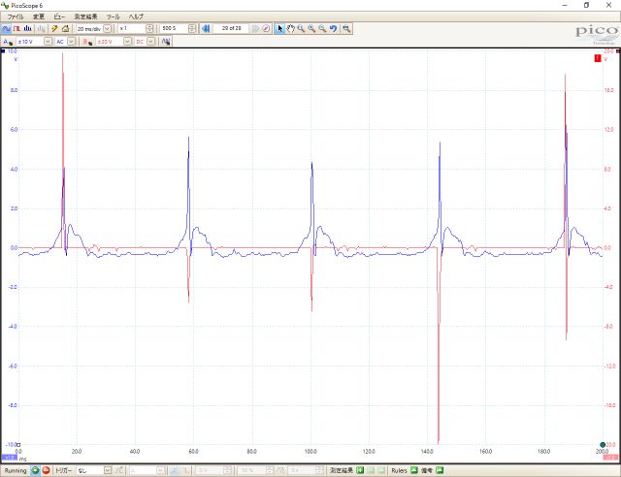Click the green ruler handle at bottom right
The image size is (621, 477).
(x=603, y=445)
